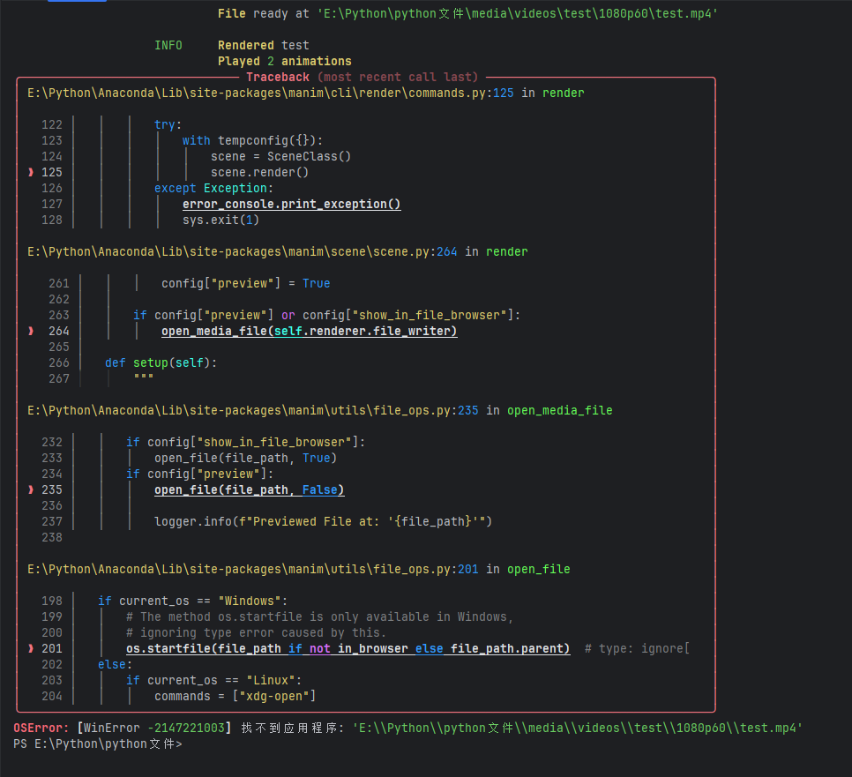This screenshot has height=777, width=852.
Task: Click the file_ops.py:201 open_file path
Action: (252, 569)
